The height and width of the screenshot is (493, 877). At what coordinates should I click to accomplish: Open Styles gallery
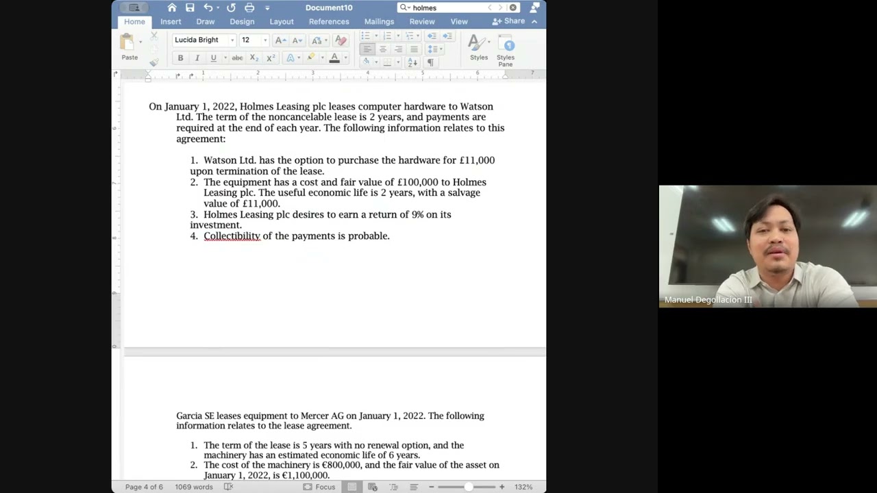coord(478,48)
